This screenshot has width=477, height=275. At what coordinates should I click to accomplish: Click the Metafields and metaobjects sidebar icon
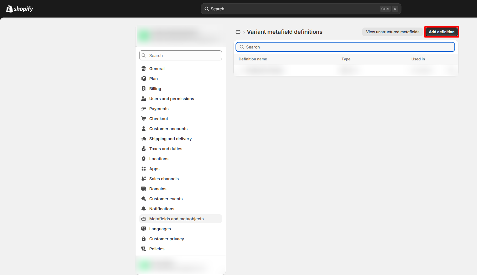[144, 219]
